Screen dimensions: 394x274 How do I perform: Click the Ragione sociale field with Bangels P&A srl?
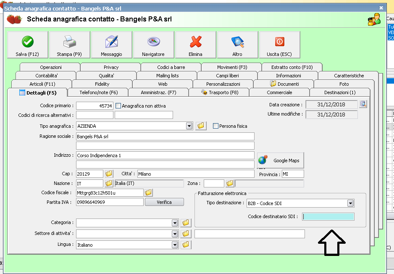coord(165,137)
